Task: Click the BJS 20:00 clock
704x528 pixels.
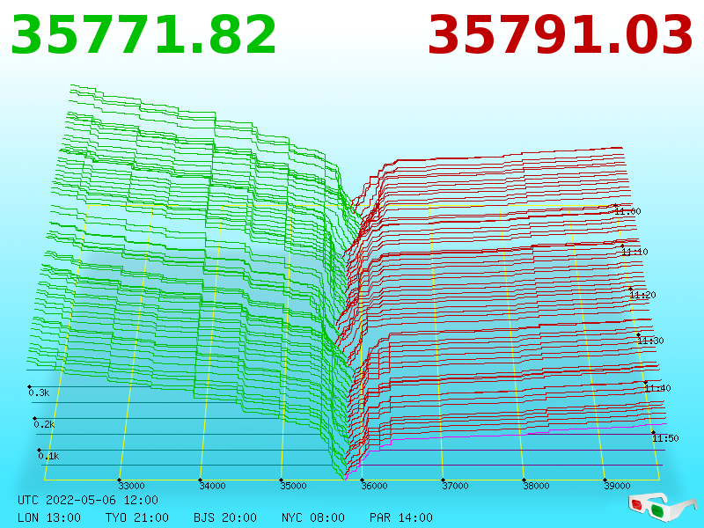Action: point(225,517)
